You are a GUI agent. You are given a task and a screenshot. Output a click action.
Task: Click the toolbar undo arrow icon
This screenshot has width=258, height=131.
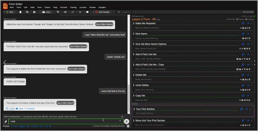click(x=58, y=12)
